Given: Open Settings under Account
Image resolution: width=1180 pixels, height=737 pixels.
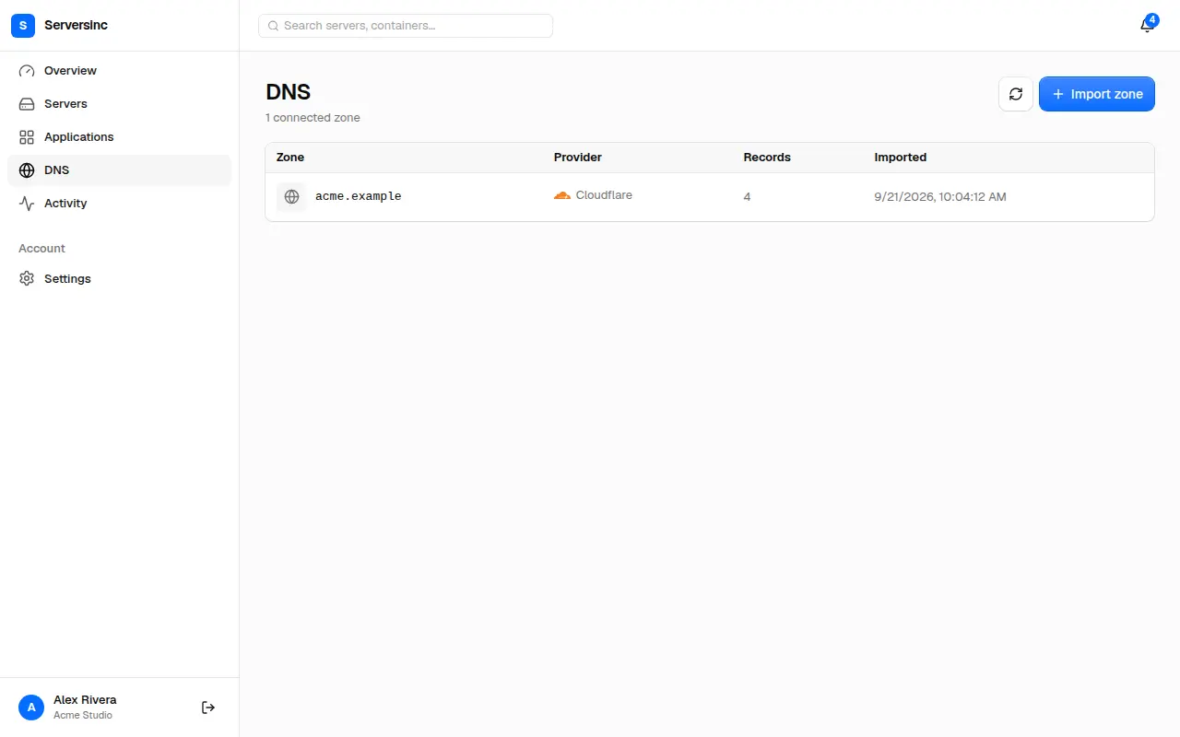Looking at the screenshot, I should point(120,279).
